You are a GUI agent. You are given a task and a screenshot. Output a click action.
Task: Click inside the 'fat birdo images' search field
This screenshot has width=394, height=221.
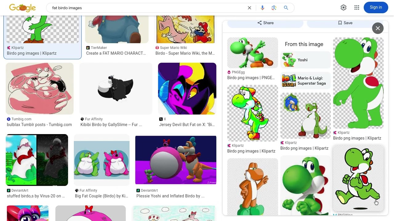pyautogui.click(x=148, y=8)
